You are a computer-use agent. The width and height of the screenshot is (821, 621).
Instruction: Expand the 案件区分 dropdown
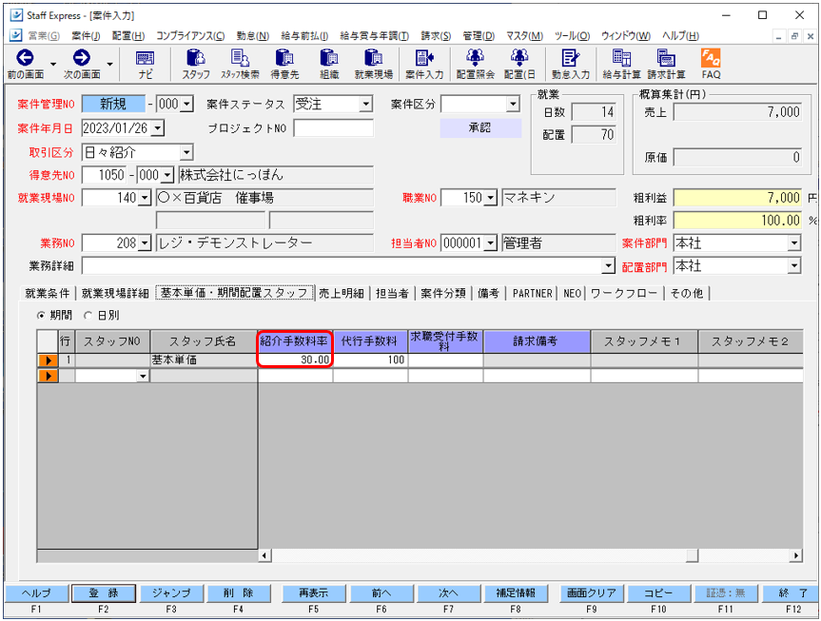[x=513, y=105]
